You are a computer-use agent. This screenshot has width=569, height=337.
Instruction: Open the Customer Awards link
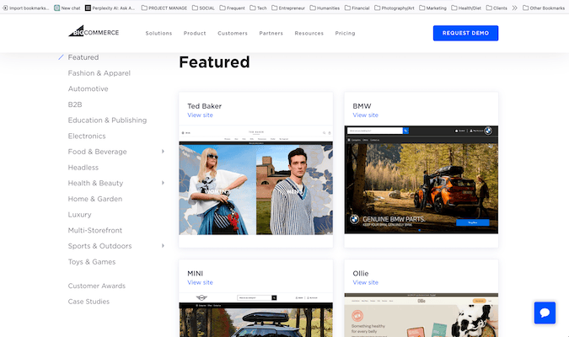click(x=97, y=286)
